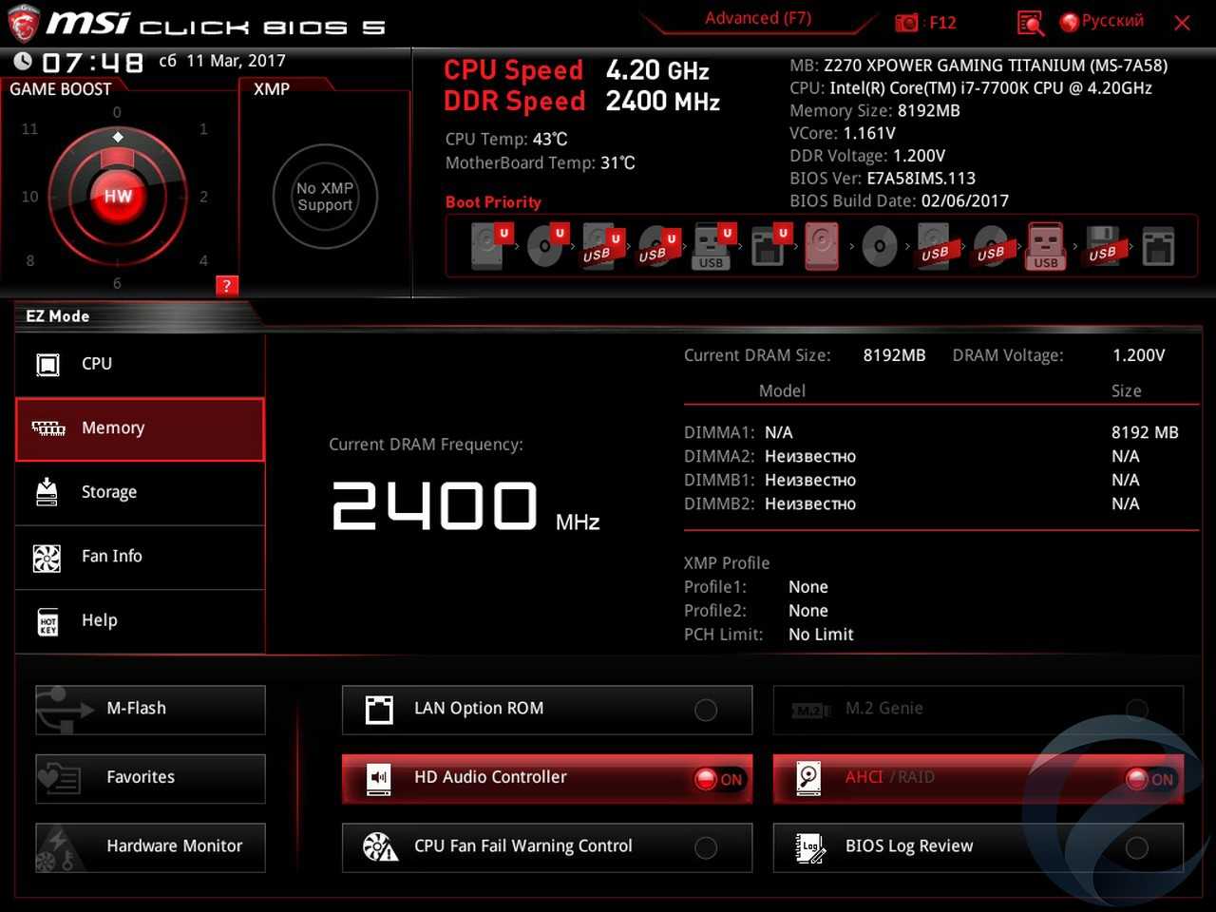Select first hard disk boot priority icon
This screenshot has height=912, width=1216.
(x=488, y=246)
